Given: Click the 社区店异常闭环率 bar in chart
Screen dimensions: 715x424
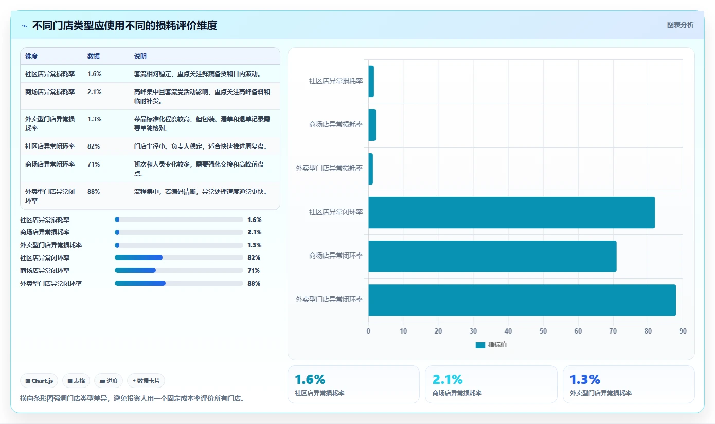Looking at the screenshot, I should [512, 212].
